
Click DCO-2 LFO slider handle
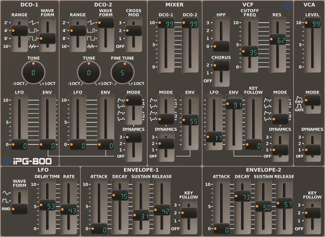click(x=78, y=144)
